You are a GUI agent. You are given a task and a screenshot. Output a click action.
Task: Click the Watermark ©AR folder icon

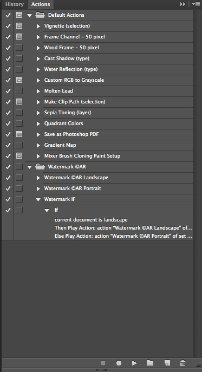[x=40, y=167]
